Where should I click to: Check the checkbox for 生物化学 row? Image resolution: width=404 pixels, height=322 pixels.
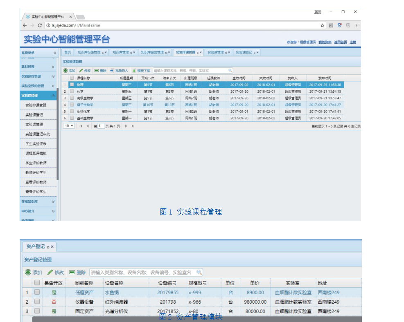click(72, 111)
